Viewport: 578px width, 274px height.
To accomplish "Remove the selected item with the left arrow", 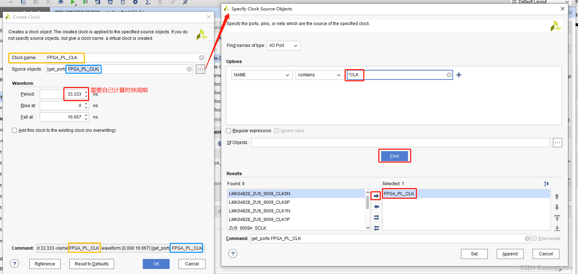I will (376, 207).
